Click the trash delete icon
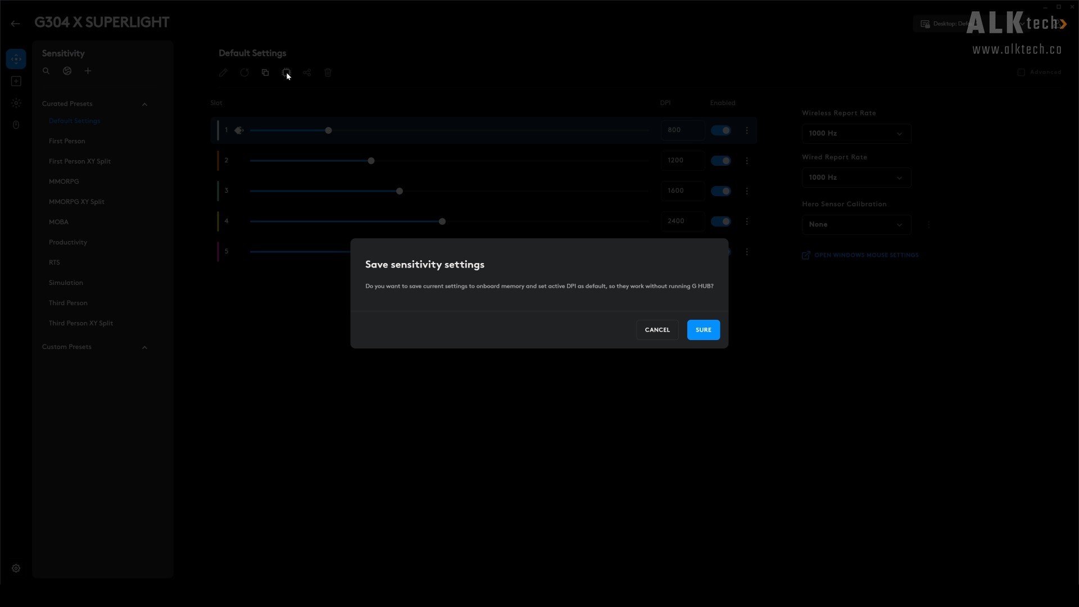This screenshot has width=1079, height=607. tap(328, 73)
